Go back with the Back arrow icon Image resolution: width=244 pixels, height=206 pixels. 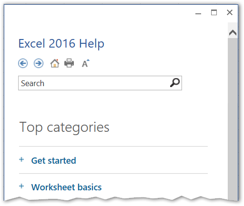(23, 63)
